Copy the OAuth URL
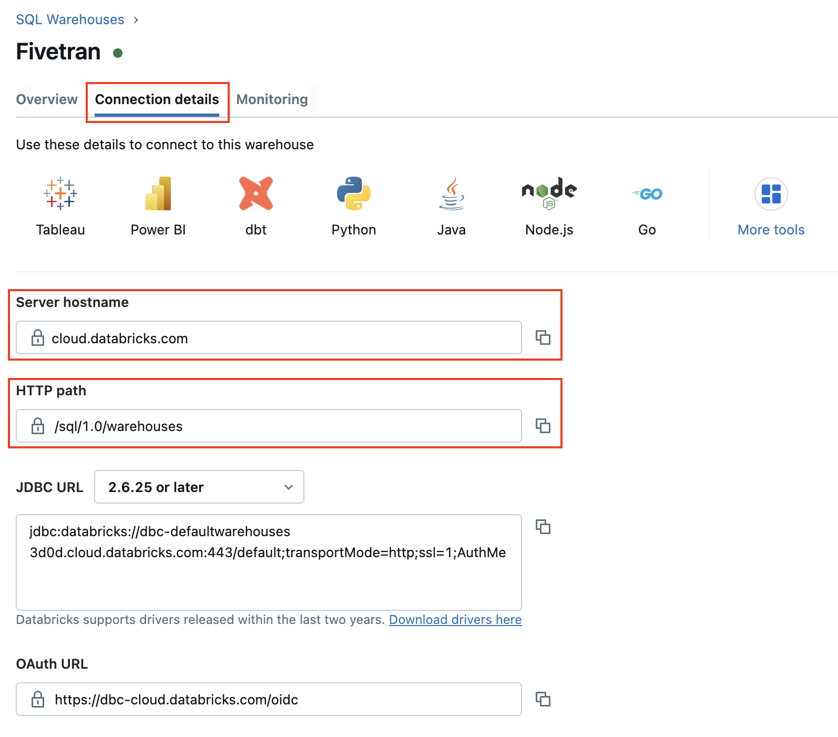 (x=543, y=699)
